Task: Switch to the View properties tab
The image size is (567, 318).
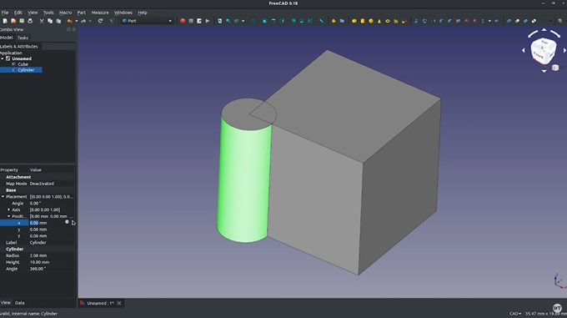Action: (x=6, y=303)
